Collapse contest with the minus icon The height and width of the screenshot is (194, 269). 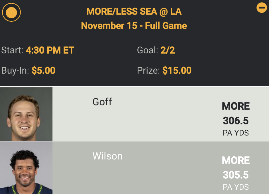coord(262,8)
